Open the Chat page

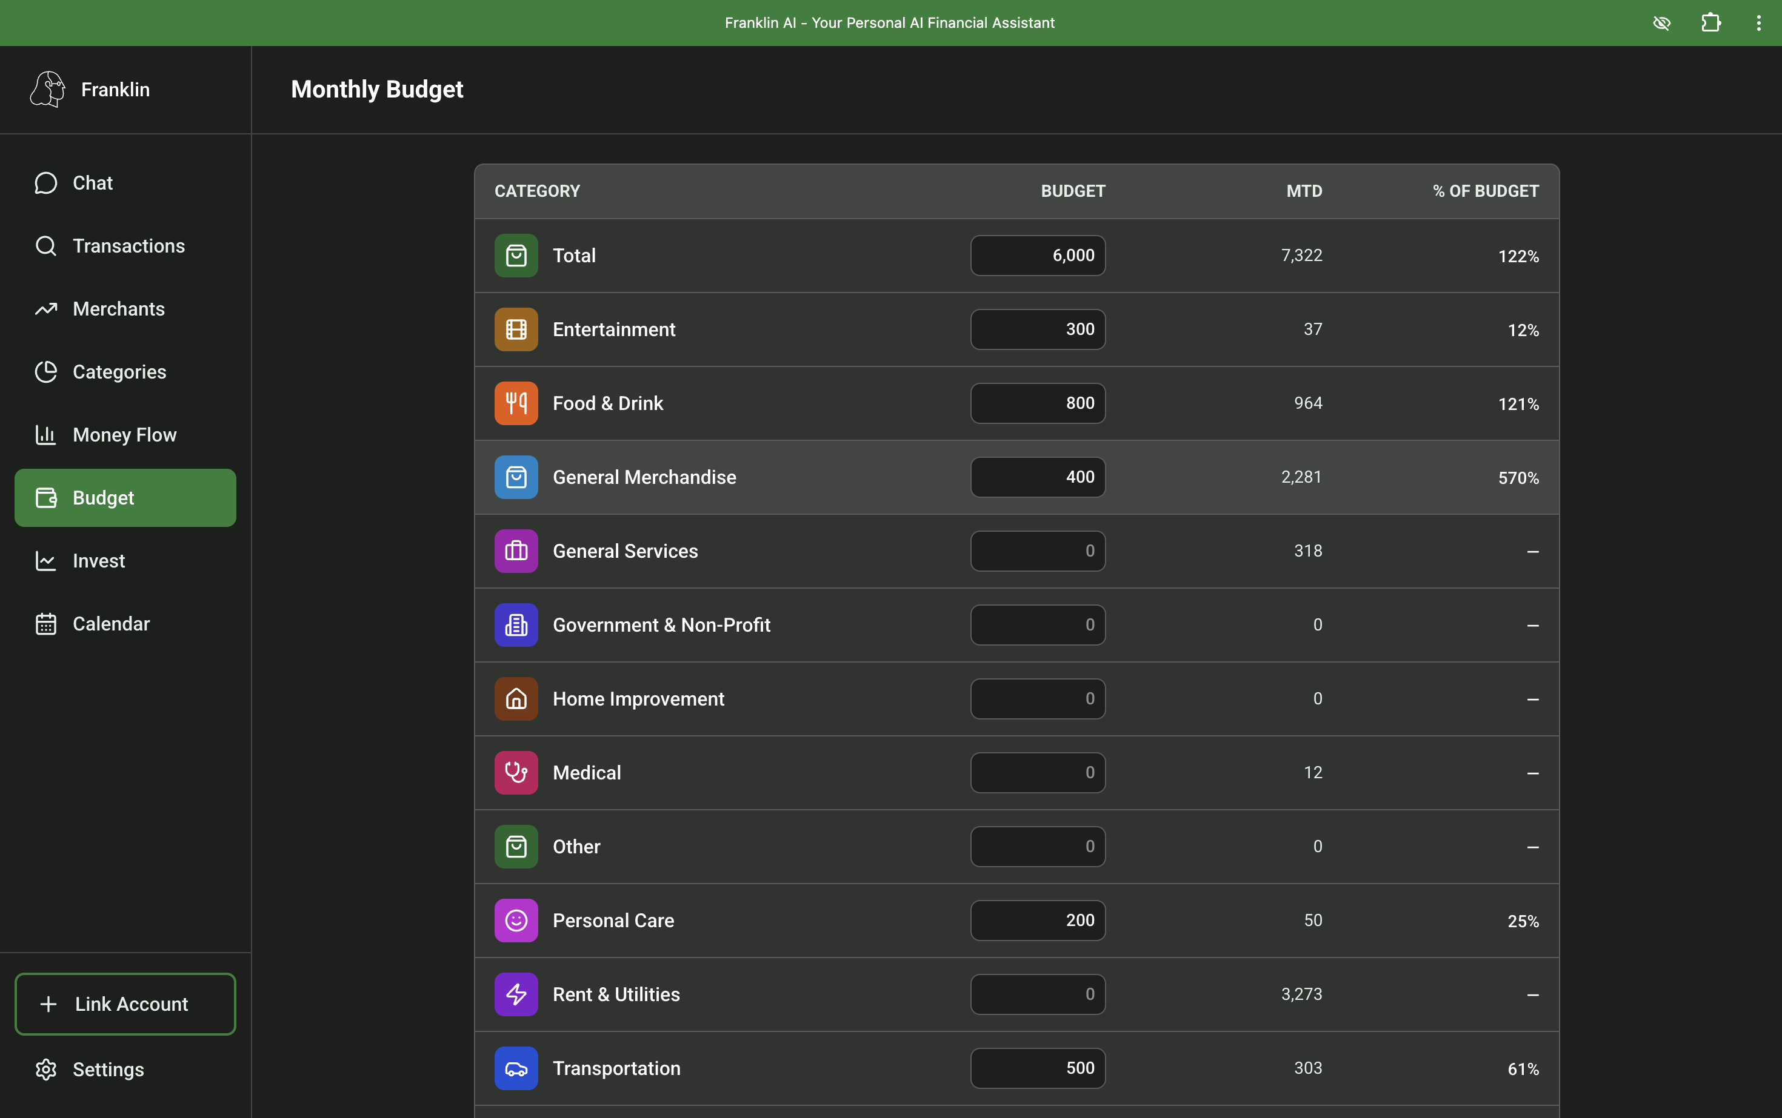tap(125, 183)
